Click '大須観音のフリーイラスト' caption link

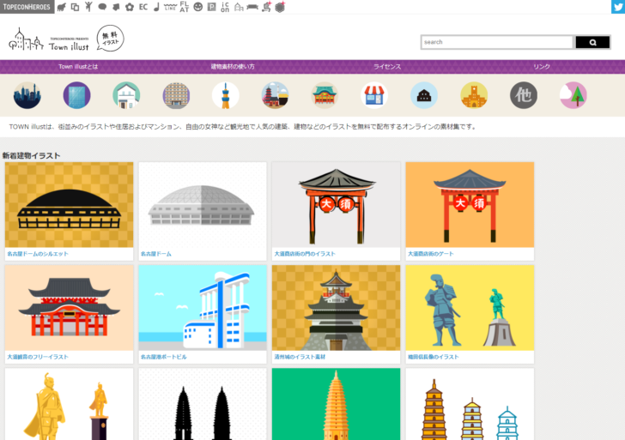[38, 357]
